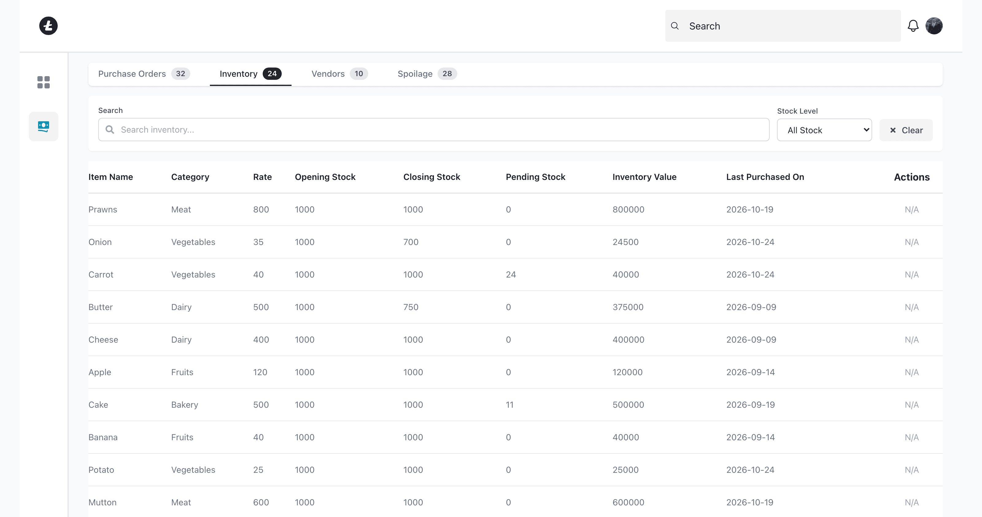982x517 pixels.
Task: Switch to Vendors tab
Action: point(339,74)
